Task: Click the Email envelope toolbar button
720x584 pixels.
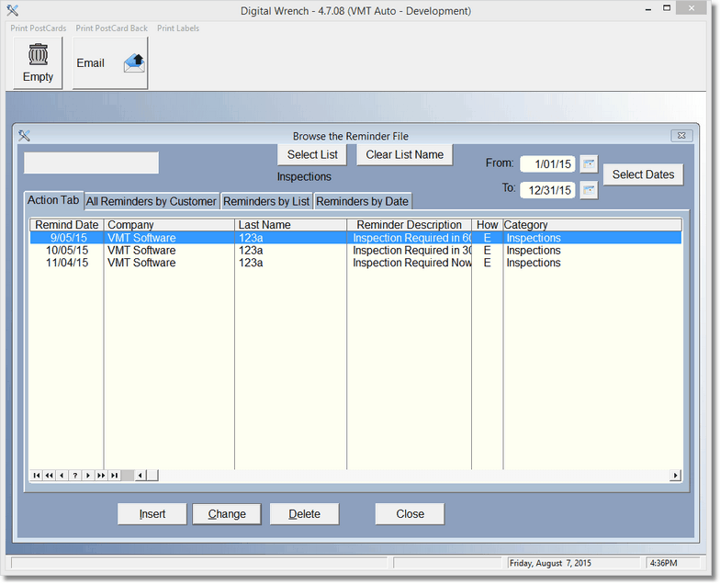Action: pyautogui.click(x=110, y=63)
